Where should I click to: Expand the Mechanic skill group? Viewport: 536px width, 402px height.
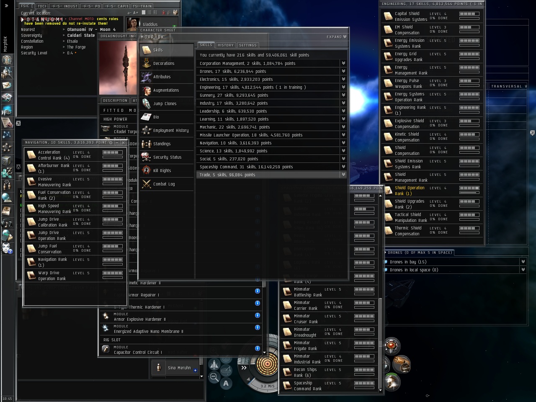tap(343, 127)
